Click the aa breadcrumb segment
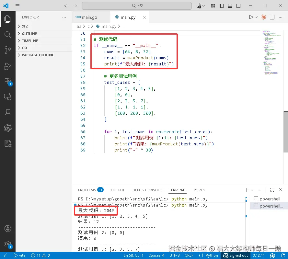Viewport: 288px width, 259px height. pos(79,27)
